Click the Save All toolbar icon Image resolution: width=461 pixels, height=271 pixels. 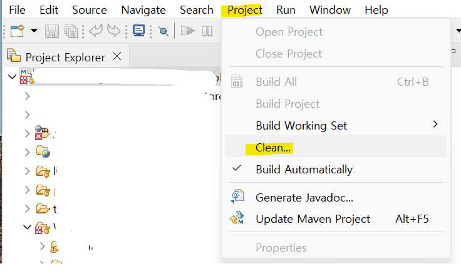coord(71,31)
